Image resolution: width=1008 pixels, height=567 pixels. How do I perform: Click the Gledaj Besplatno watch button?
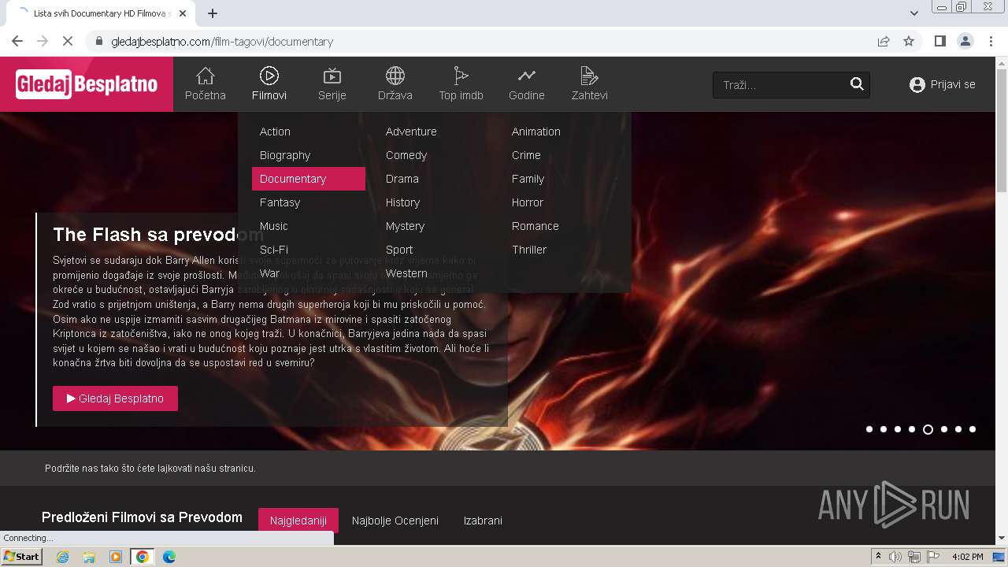tap(115, 398)
